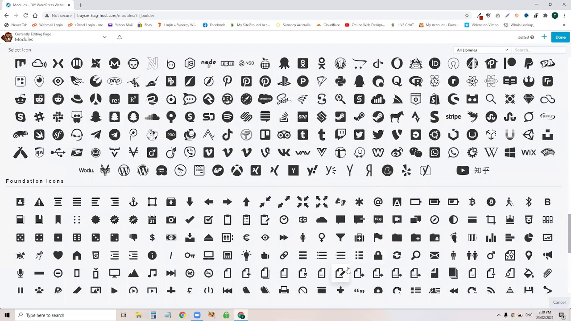
Task: Select the Wix icon
Action: click(x=529, y=152)
